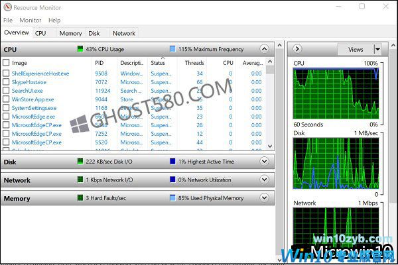398x265 pixels.
Task: Click the Disk activity graph
Action: point(336,163)
